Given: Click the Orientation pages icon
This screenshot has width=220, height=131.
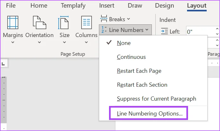Looking at the screenshot, I should click(x=39, y=22).
